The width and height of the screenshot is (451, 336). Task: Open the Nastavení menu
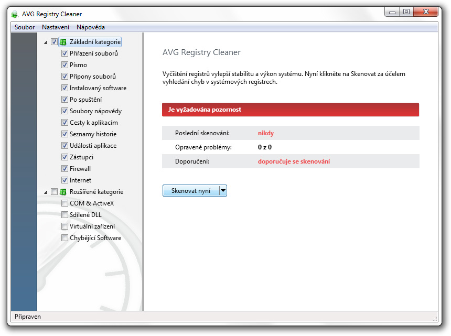tap(56, 27)
